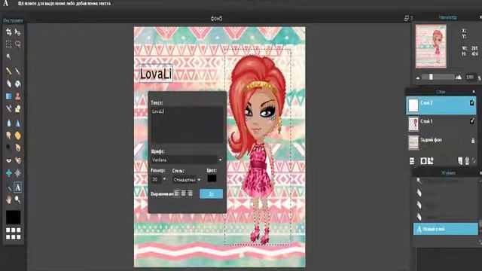Click the main foreground color swatch in toolbox
This screenshot has height=271, width=482.
[x=14, y=218]
